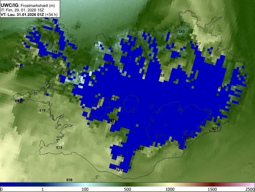Select the 917 value label on the map
Screen dimensions: 255x192
point(198,44)
